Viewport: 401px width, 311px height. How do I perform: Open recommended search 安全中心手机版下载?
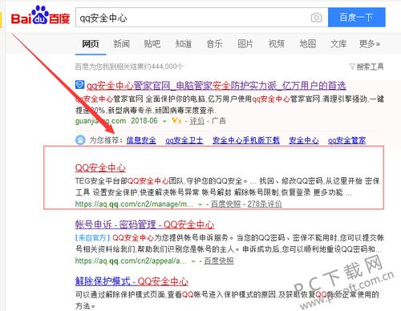pos(246,140)
